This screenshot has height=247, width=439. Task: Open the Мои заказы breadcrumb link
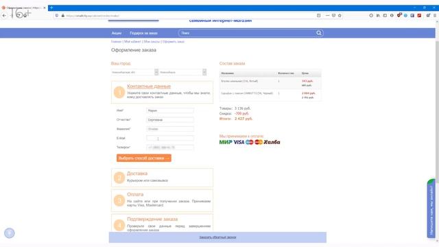pos(152,41)
